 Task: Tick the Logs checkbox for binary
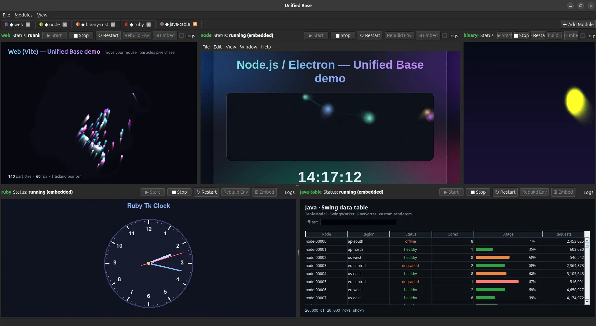583,36
